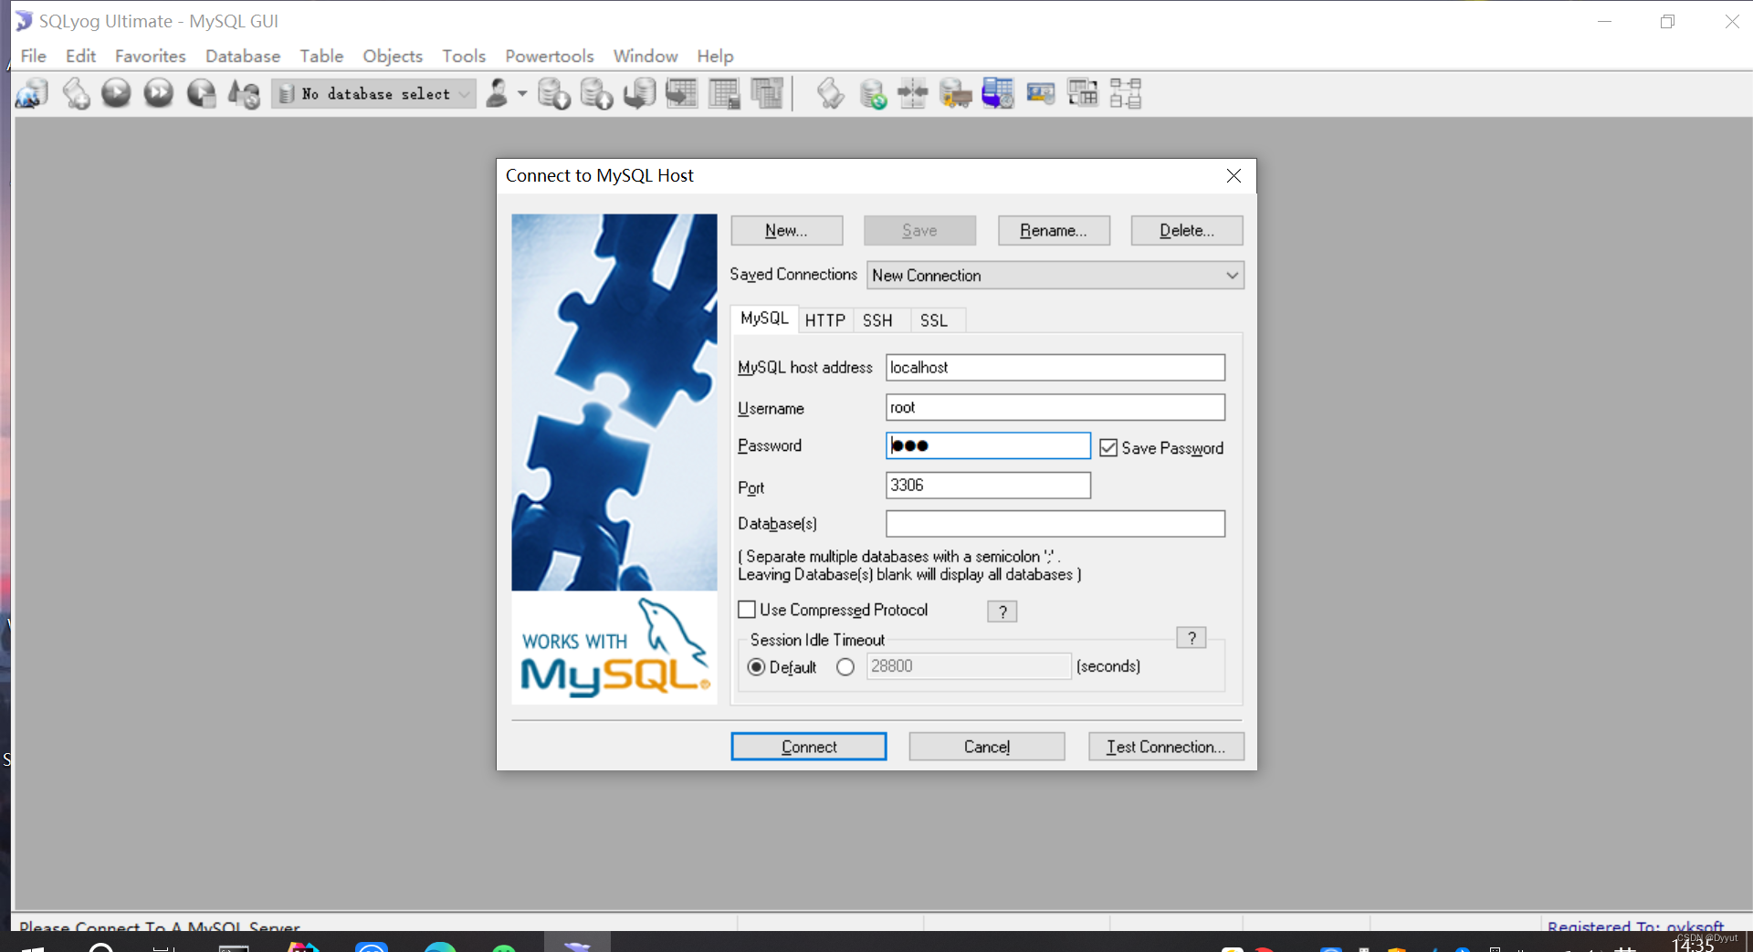This screenshot has width=1753, height=952.
Task: Click the execute query play icon
Action: [116, 93]
